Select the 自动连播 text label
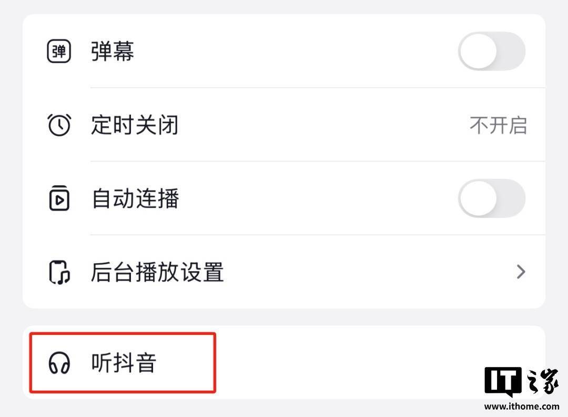The image size is (568, 417). [135, 198]
